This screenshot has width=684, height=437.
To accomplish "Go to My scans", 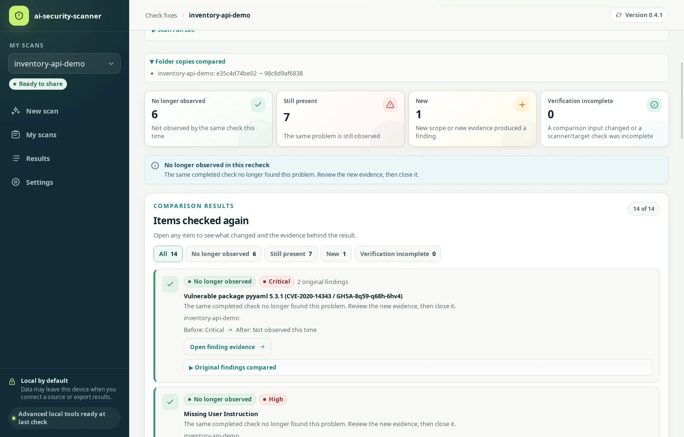I will click(x=64, y=134).
